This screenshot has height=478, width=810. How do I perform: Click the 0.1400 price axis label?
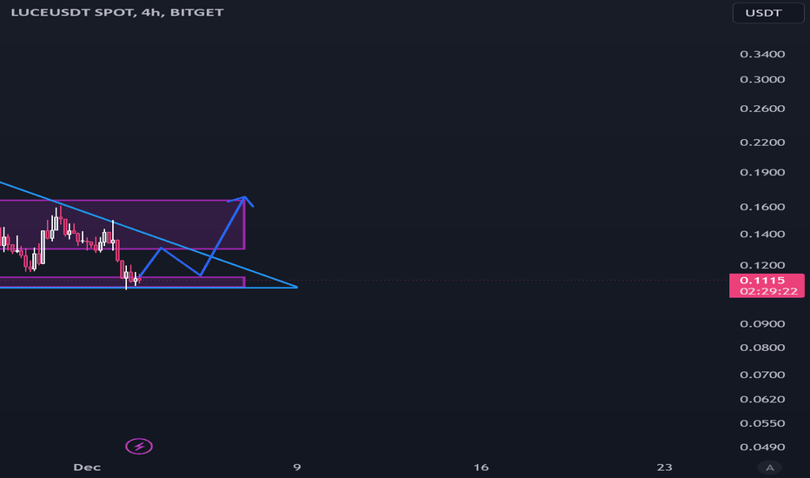point(762,234)
